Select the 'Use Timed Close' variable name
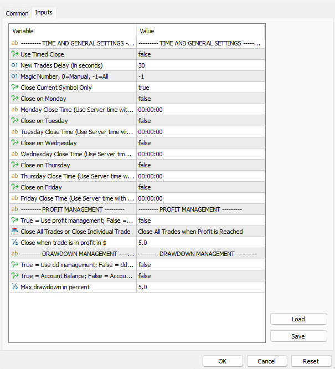 42,54
